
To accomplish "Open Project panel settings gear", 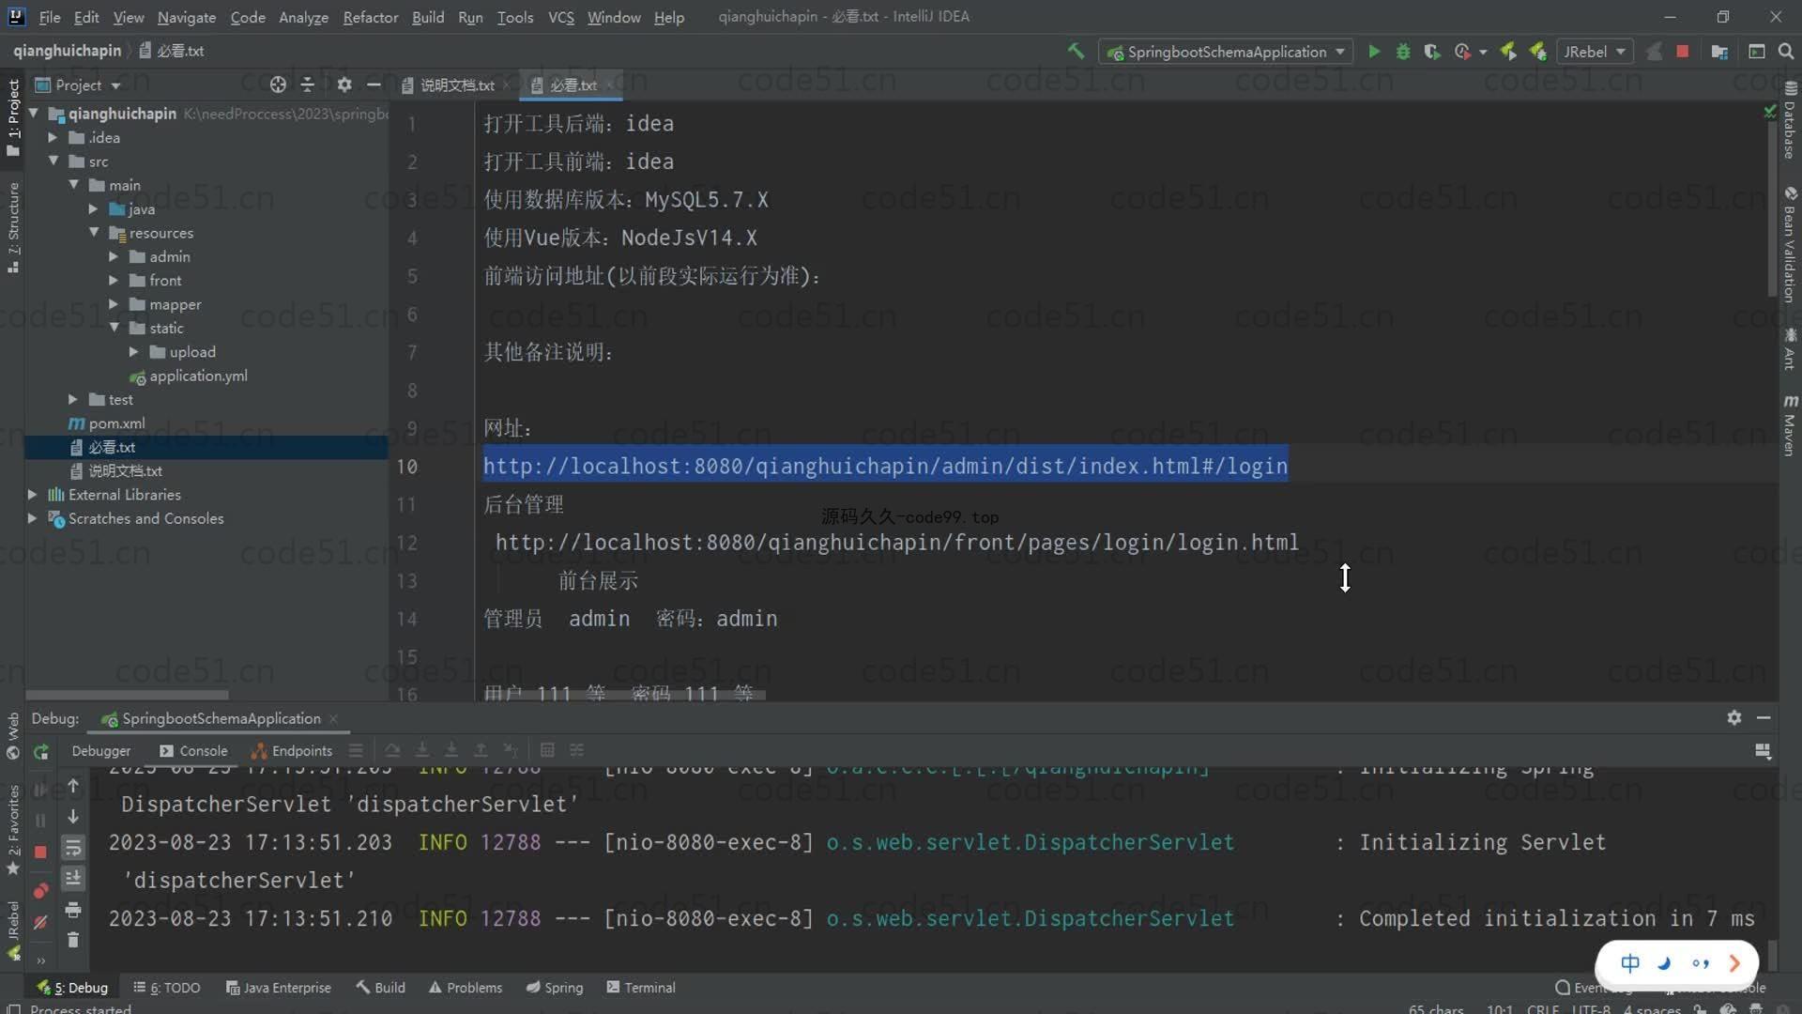I will click(344, 84).
